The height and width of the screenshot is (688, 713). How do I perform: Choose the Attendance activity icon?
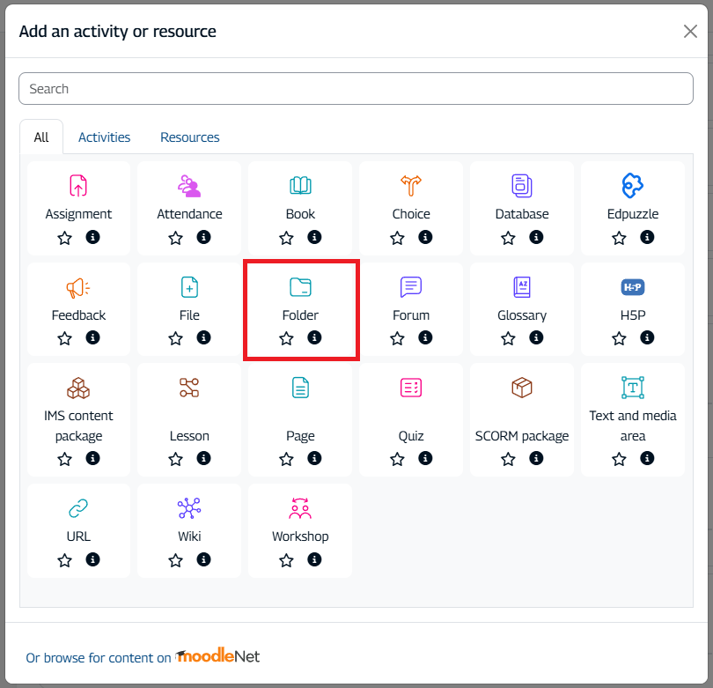(x=189, y=186)
